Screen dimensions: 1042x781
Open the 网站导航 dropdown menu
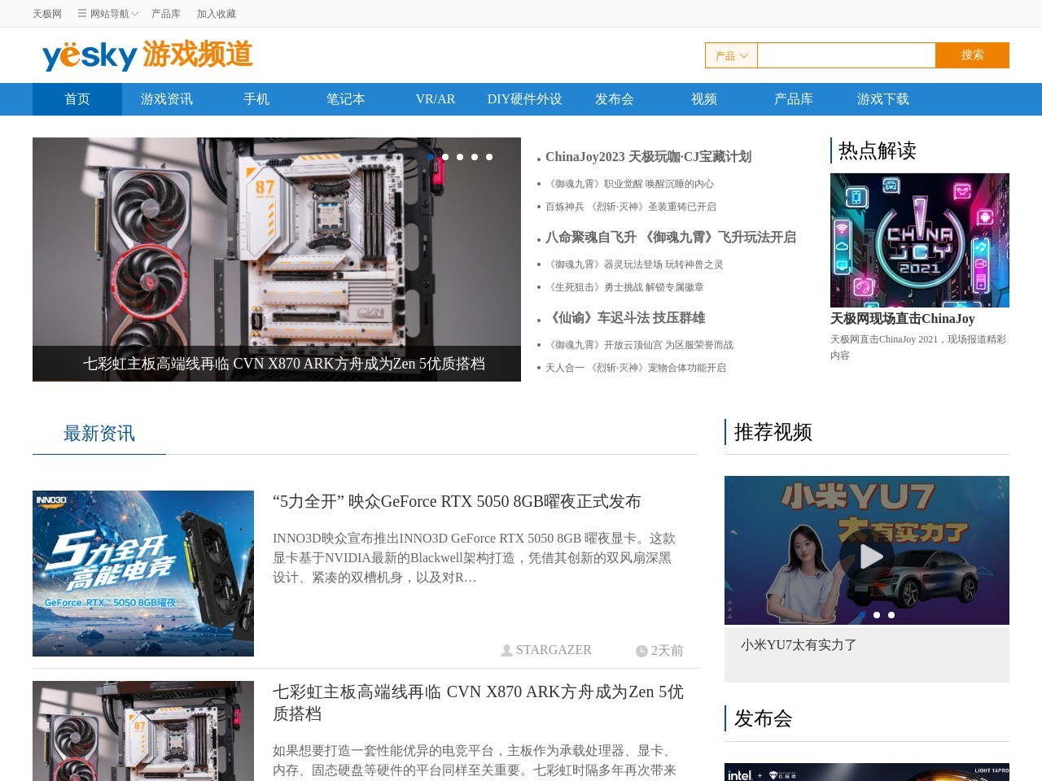[108, 14]
